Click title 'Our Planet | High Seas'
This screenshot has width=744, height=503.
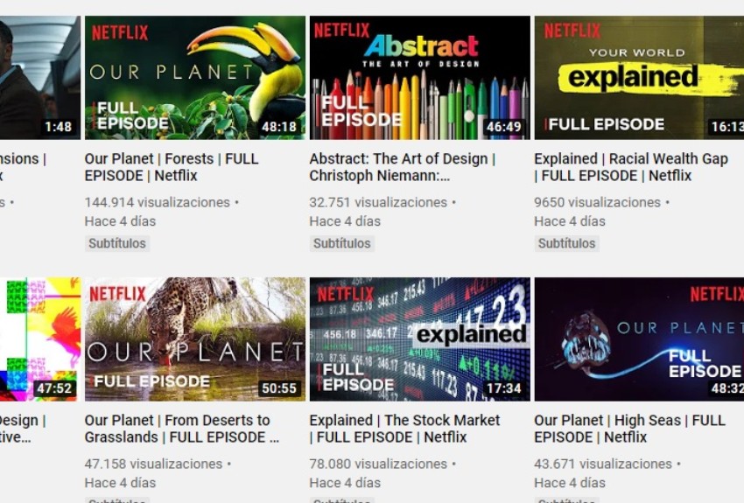click(629, 429)
